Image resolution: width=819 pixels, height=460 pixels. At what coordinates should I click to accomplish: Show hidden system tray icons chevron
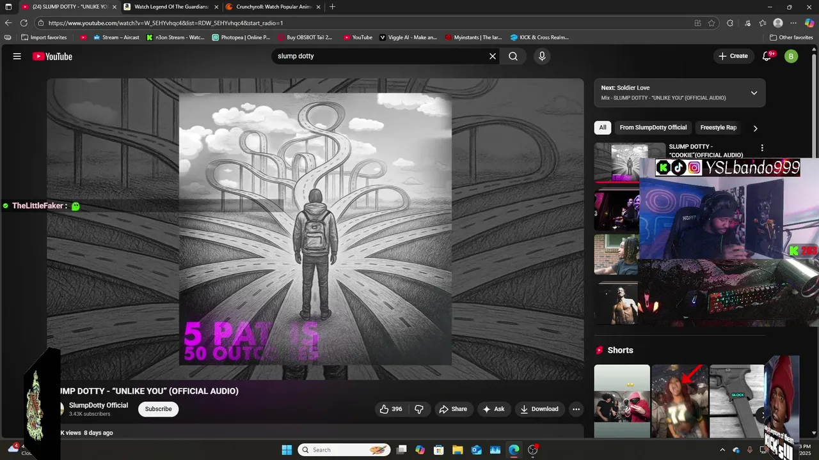pos(722,450)
